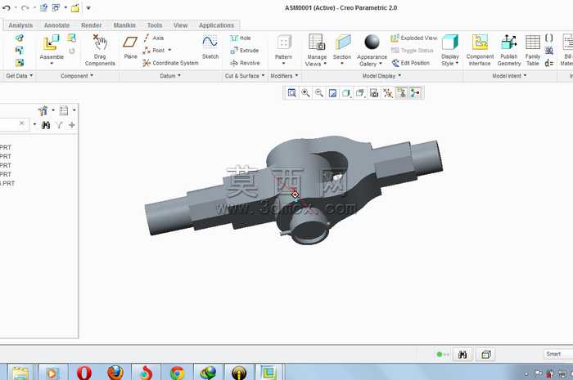Click the d= relations icon
This screenshot has height=380, width=573.
point(549,63)
